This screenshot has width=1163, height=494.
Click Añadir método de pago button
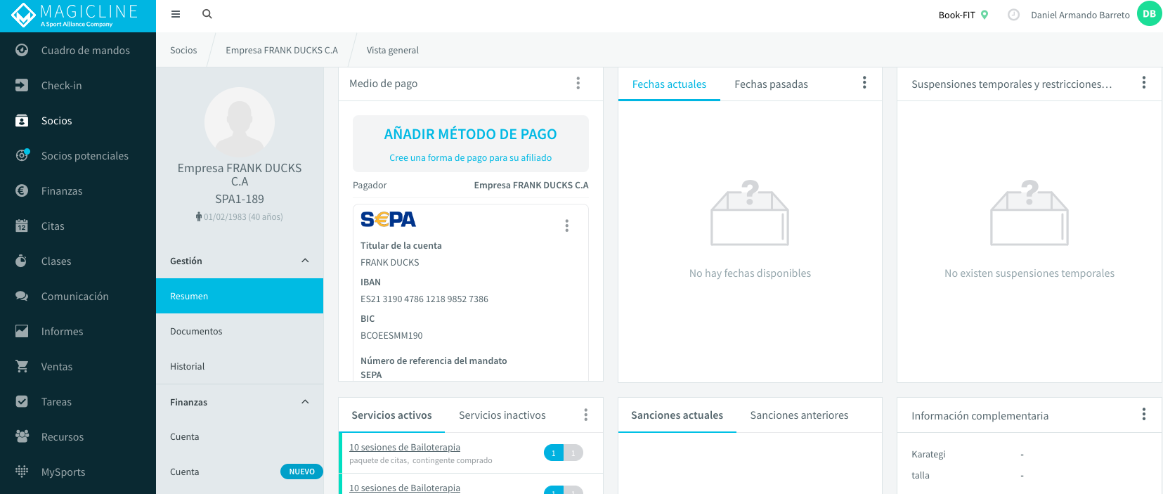pos(471,143)
